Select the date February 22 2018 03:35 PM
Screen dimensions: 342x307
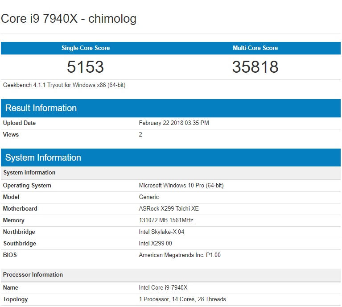point(174,123)
